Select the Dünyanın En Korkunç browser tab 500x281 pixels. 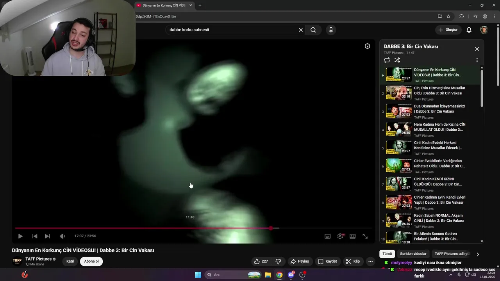(164, 5)
